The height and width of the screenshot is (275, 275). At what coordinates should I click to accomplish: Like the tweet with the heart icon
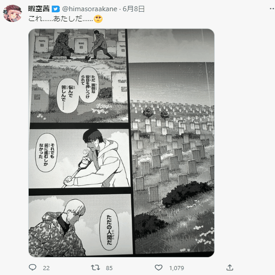(x=158, y=267)
